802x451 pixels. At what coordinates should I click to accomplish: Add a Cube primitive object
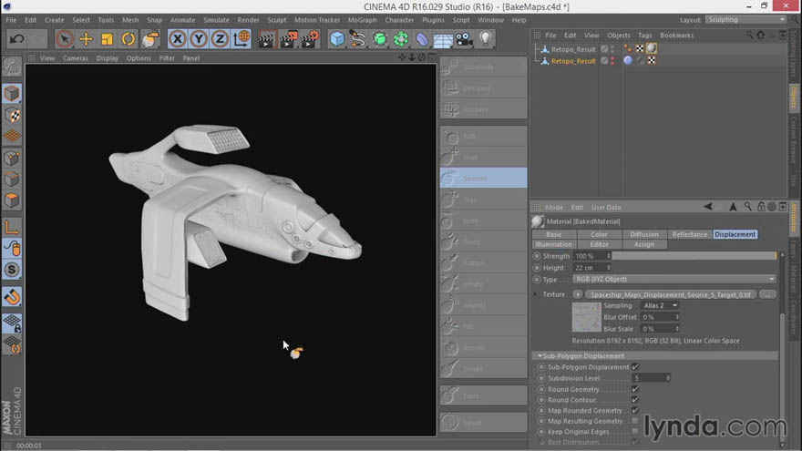click(337, 39)
